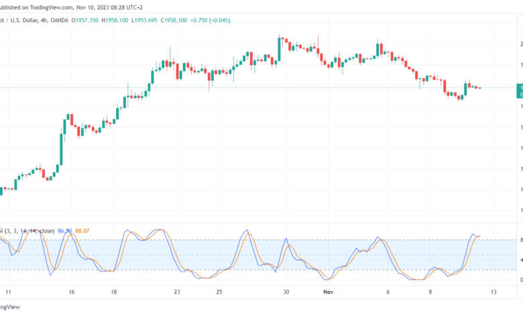The height and width of the screenshot is (315, 523).
Task: Click the date axis label 18
Action: (x=114, y=292)
